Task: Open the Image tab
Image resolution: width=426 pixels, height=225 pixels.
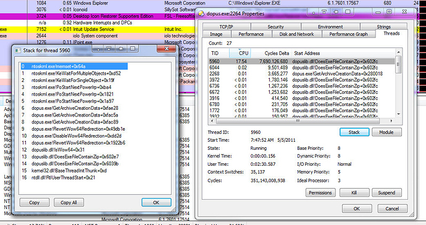Action: 216,34
